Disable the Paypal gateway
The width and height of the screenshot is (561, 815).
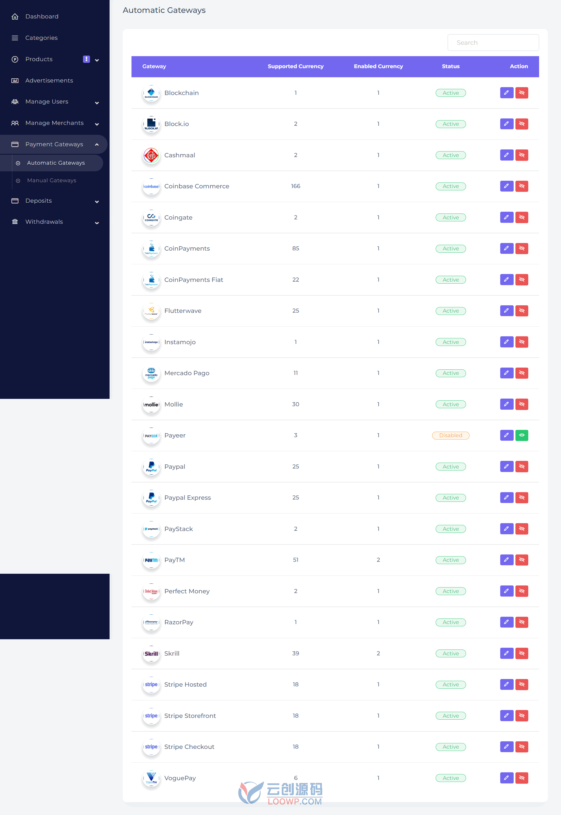click(x=522, y=466)
